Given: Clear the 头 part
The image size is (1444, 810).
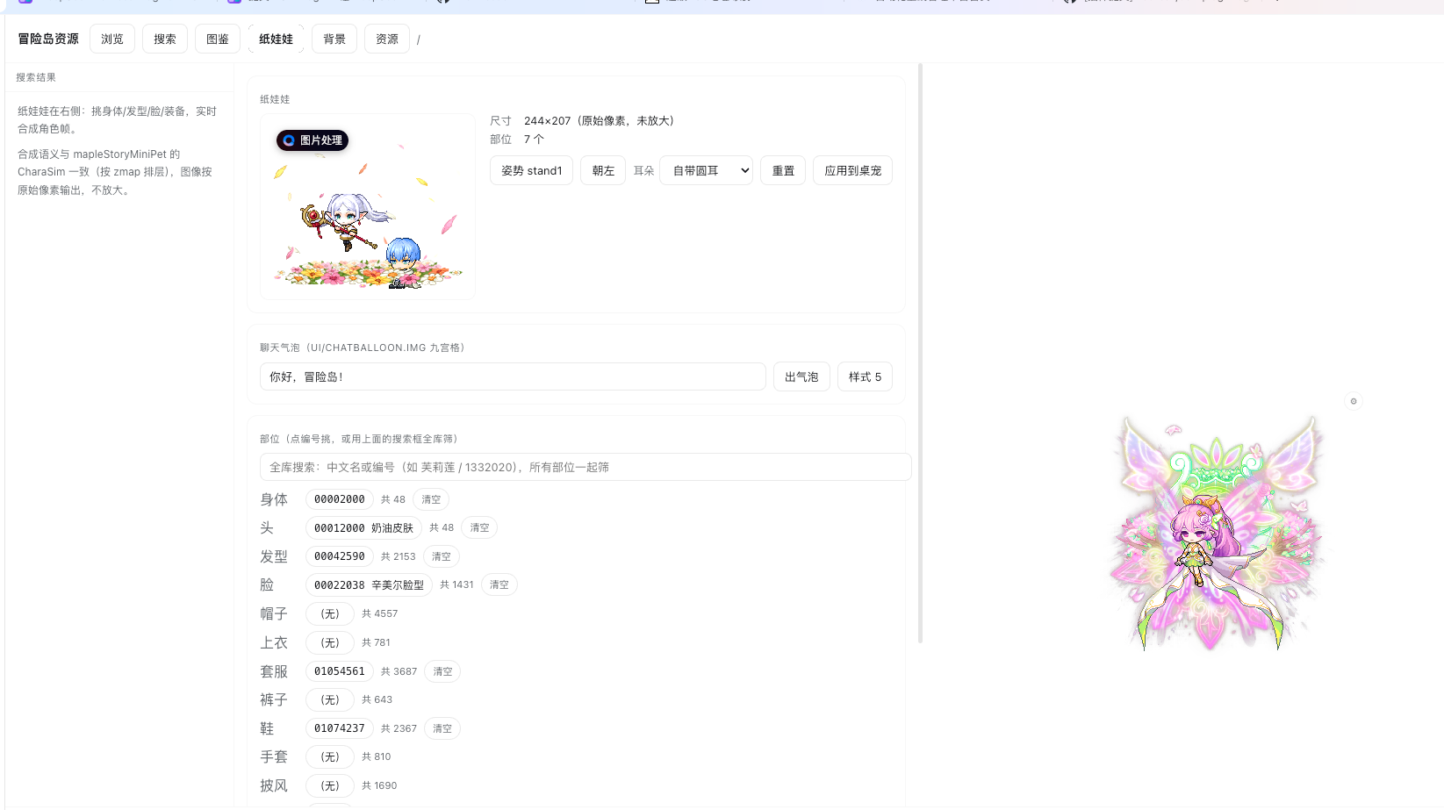Looking at the screenshot, I should (479, 527).
